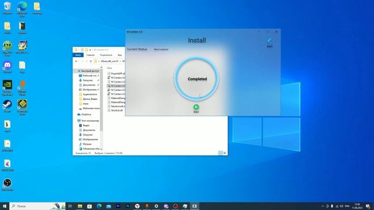This screenshot has height=210, width=374.
Task: Switch Explorer to large icons view
Action: click(224, 153)
